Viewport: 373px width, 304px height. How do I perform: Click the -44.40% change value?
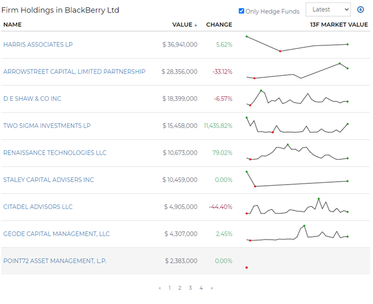(x=221, y=207)
